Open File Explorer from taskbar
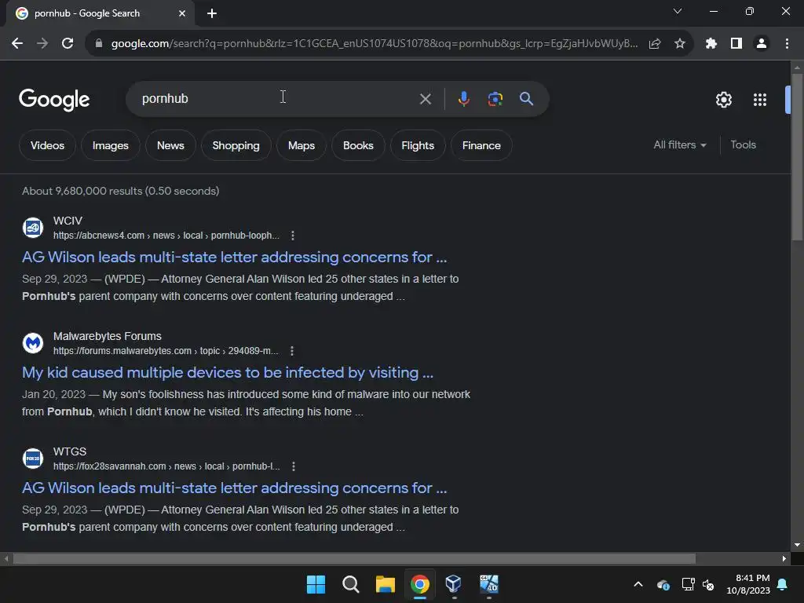 coord(385,584)
